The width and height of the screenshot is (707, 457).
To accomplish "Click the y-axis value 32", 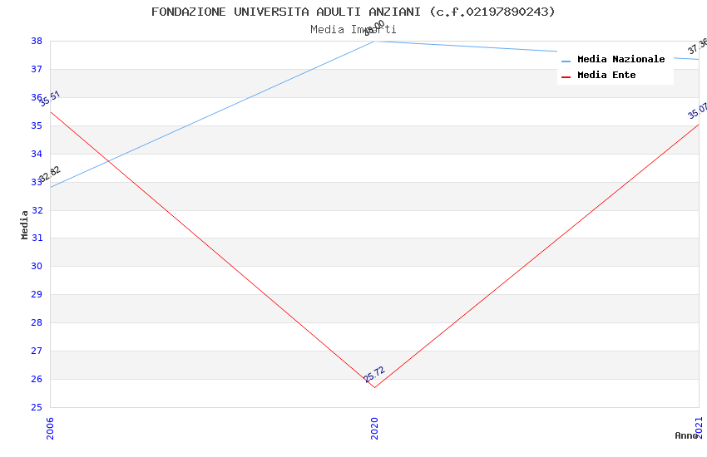I will pos(37,210).
